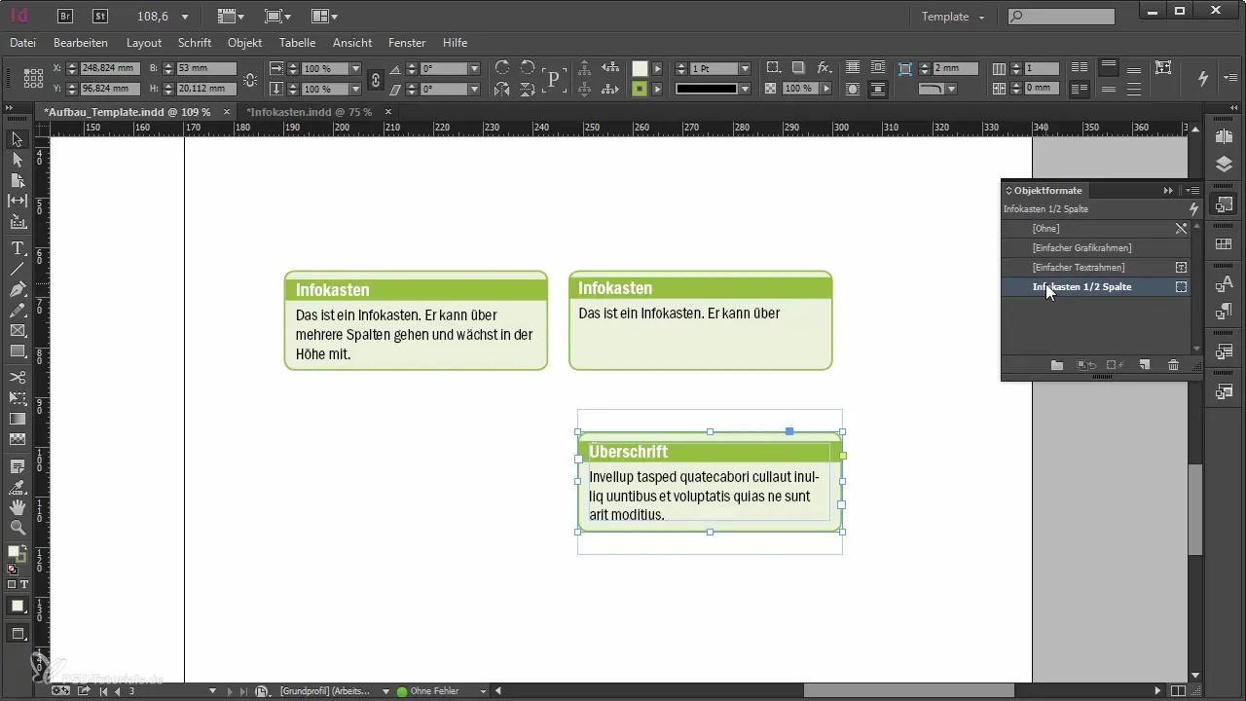Select the Pencil tool

(x=18, y=310)
